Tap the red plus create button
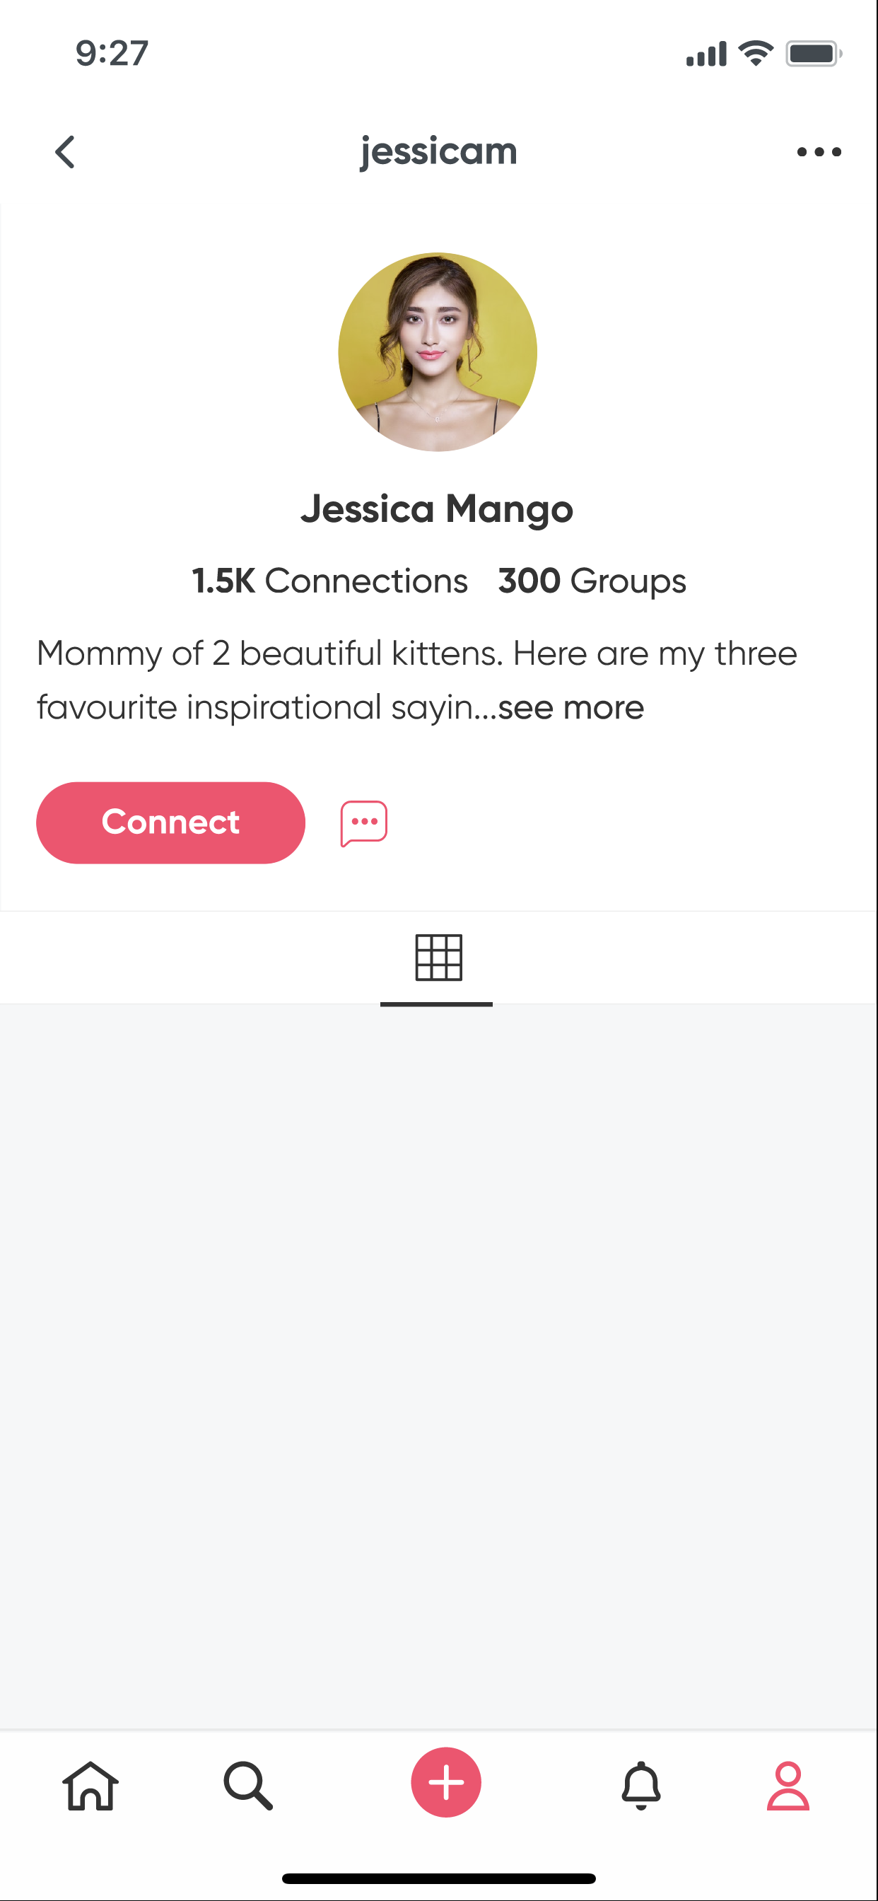878x1901 pixels. [x=445, y=1782]
